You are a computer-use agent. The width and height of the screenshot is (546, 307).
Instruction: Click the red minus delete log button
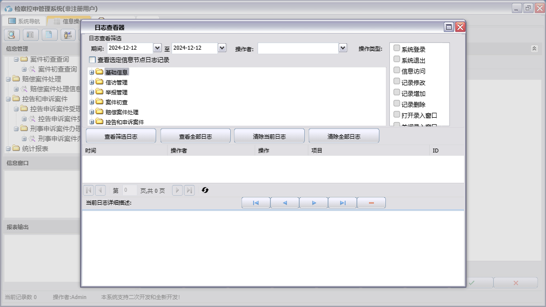371,203
